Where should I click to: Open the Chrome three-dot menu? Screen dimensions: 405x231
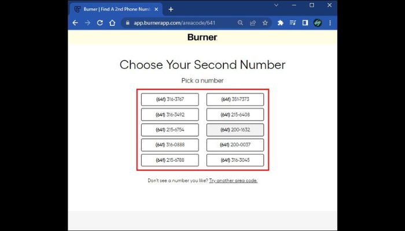click(330, 23)
